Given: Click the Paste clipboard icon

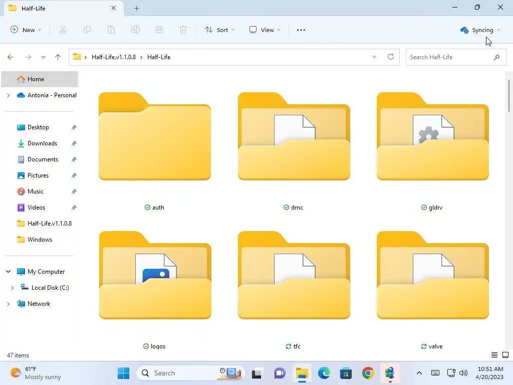Looking at the screenshot, I should click(111, 30).
